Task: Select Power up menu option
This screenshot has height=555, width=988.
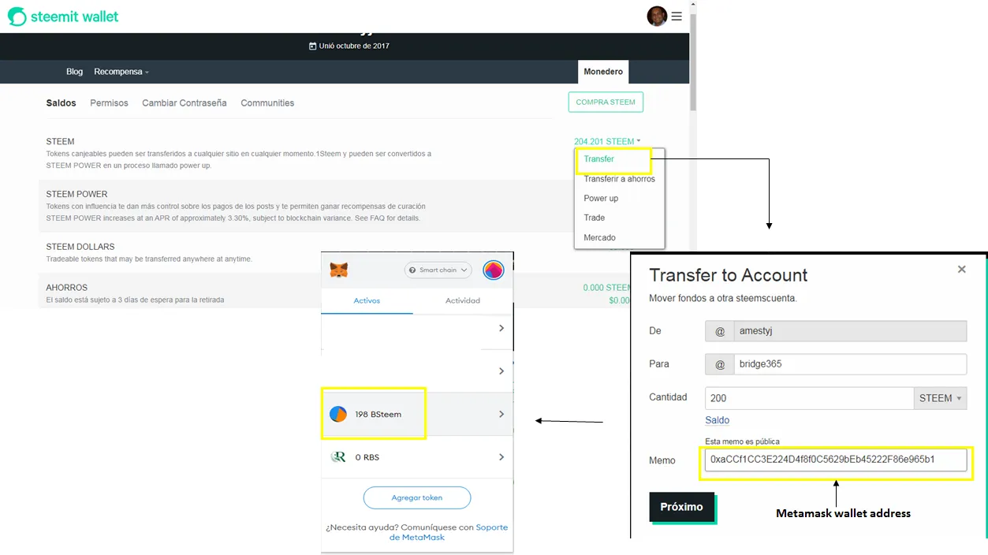Action: [601, 199]
